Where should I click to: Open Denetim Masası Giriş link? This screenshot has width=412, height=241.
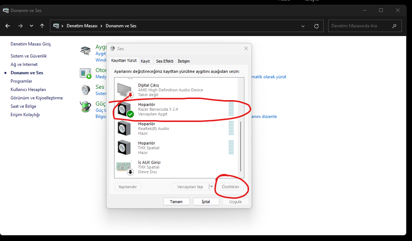[x=31, y=44]
